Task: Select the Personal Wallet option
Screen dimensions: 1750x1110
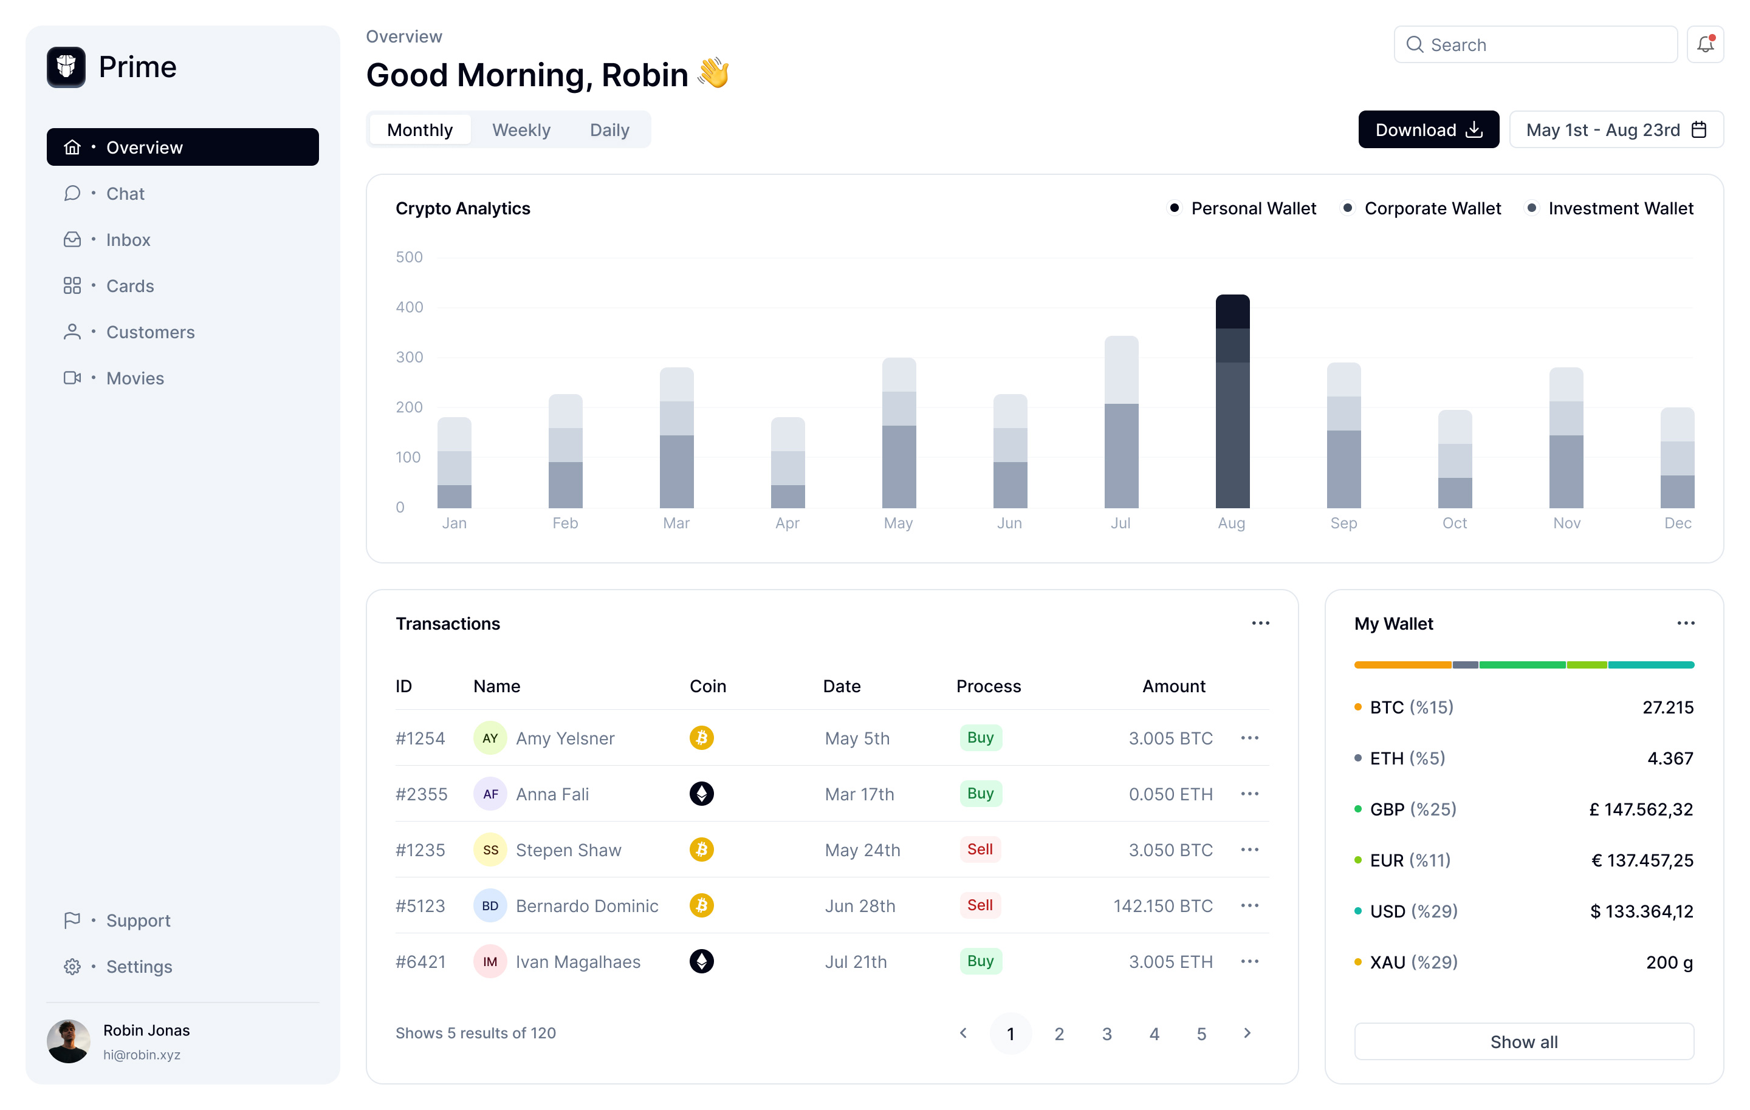Action: [1176, 208]
